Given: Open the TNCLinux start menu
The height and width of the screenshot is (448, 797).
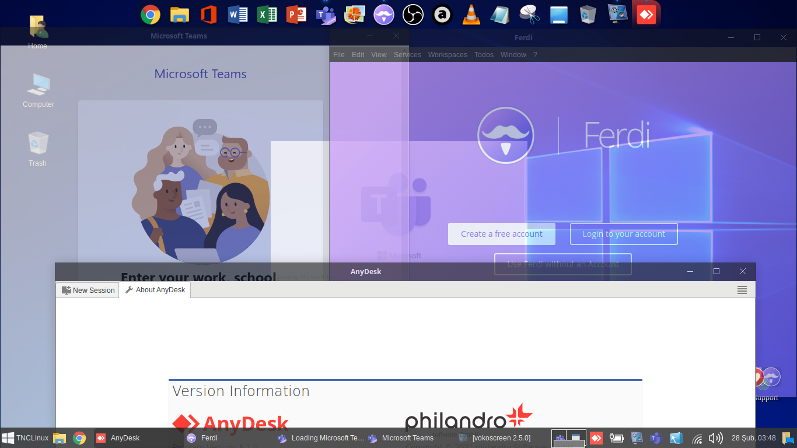Looking at the screenshot, I should coord(25,438).
